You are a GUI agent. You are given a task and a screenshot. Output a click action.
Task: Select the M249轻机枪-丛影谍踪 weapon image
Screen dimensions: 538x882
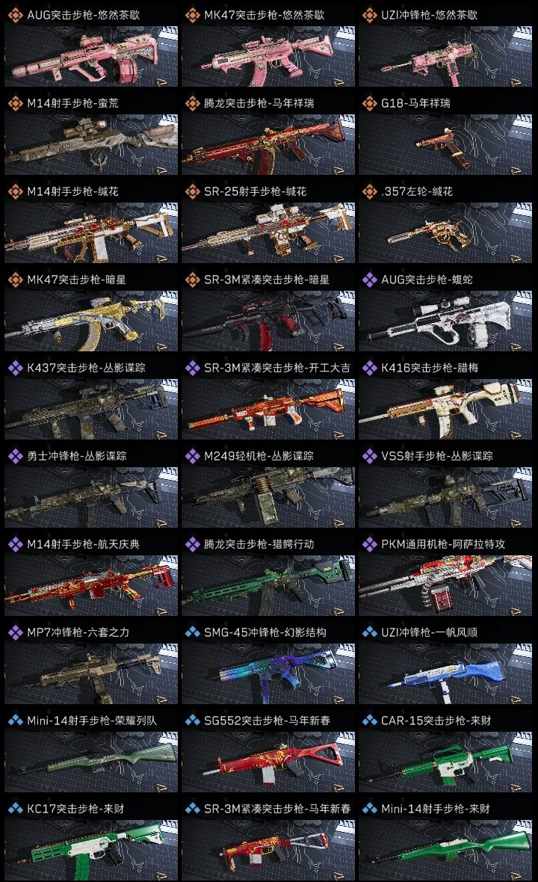pos(268,497)
